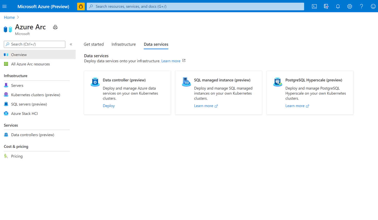Click the preview bug report icon
The image size is (378, 220).
click(x=81, y=6)
